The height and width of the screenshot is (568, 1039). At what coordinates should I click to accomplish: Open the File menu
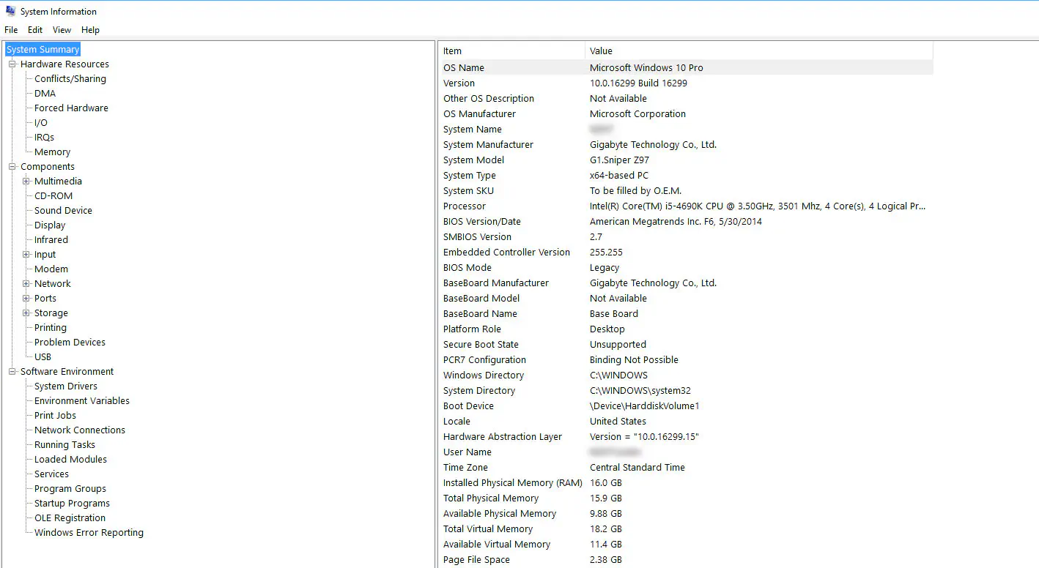pos(11,30)
